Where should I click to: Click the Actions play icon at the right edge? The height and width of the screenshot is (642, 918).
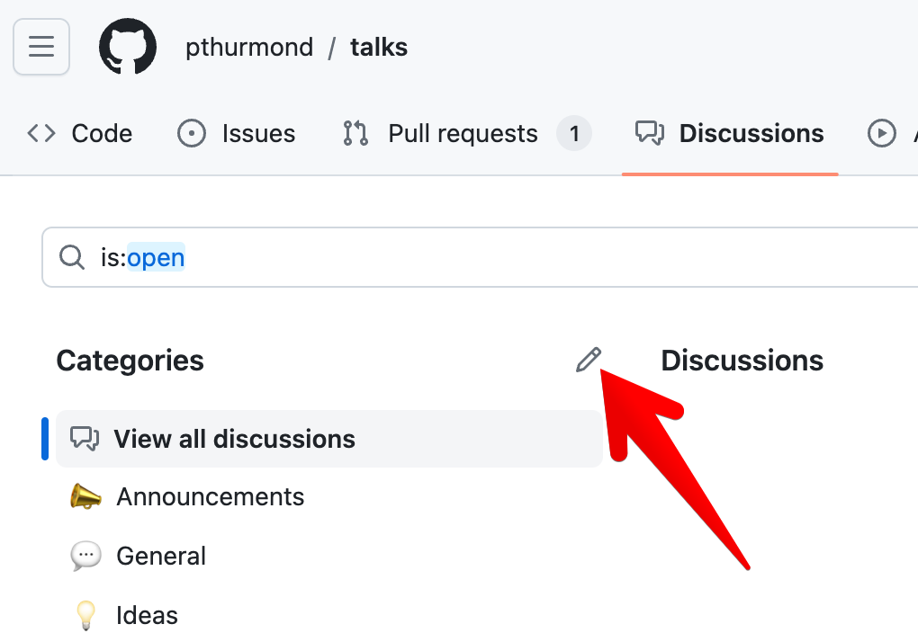pos(883,133)
